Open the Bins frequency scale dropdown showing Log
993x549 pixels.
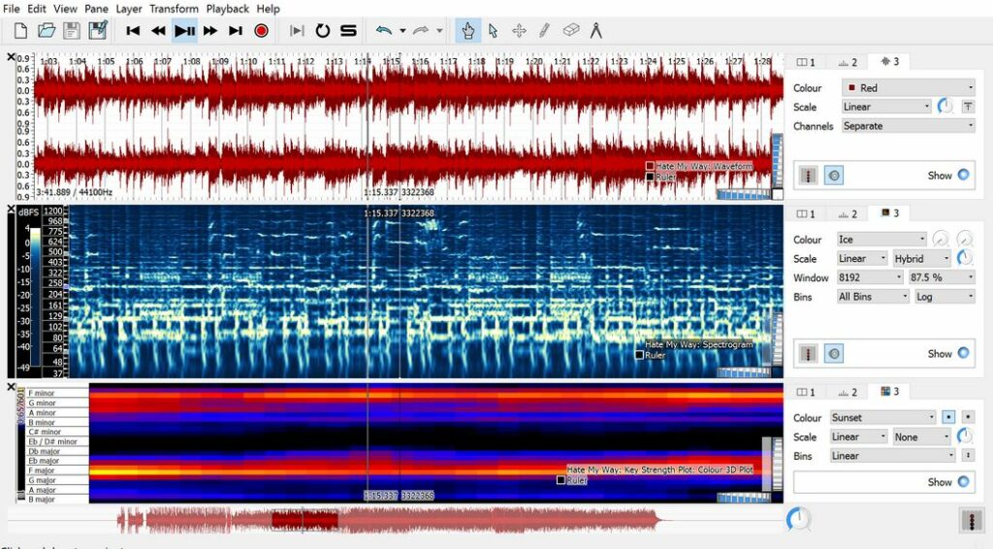click(945, 297)
